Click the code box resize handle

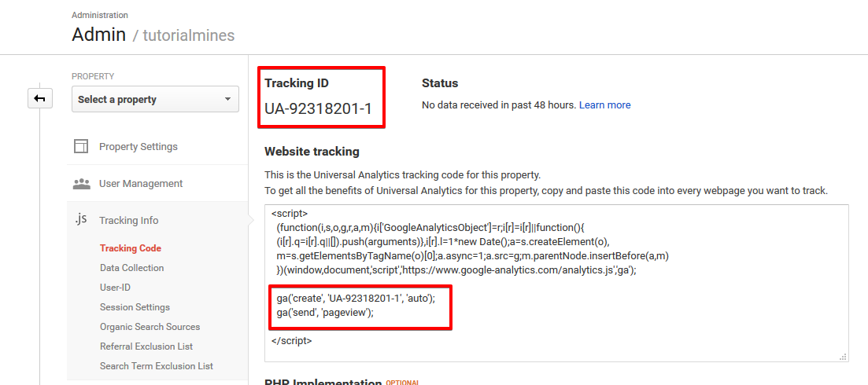tap(843, 357)
